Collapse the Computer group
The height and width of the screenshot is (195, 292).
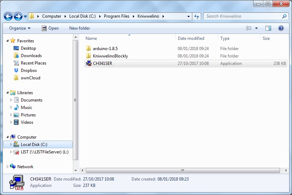7,137
